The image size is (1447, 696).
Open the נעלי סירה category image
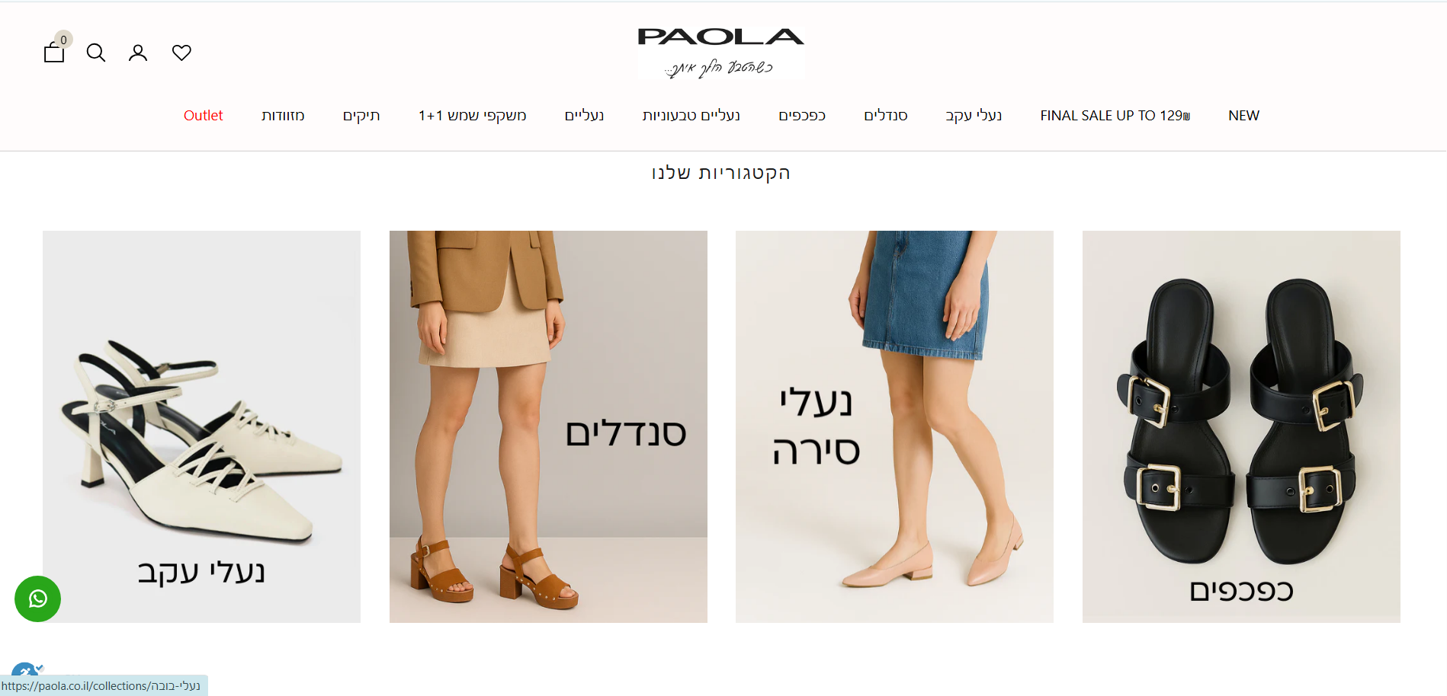tap(894, 426)
